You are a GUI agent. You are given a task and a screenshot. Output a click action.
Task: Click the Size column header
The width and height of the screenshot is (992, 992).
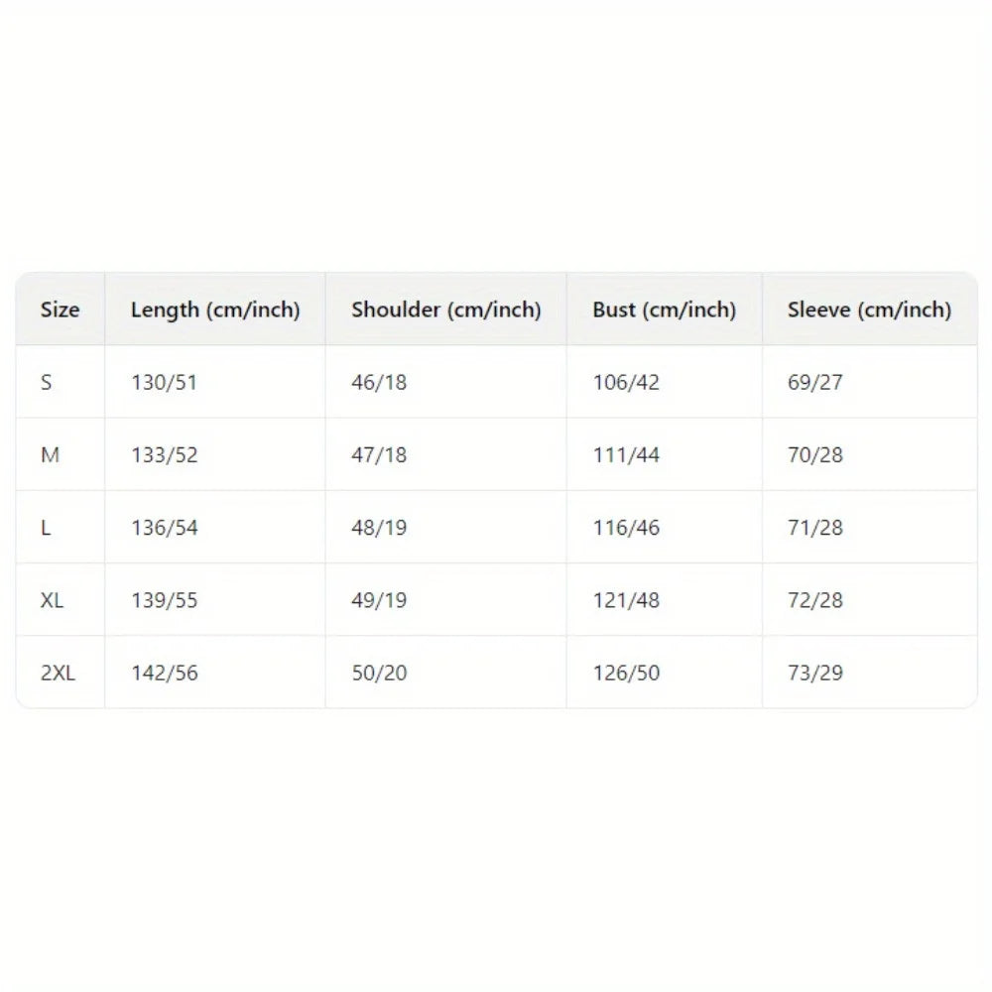pyautogui.click(x=60, y=310)
